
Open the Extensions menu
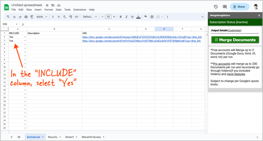click(x=80, y=10)
